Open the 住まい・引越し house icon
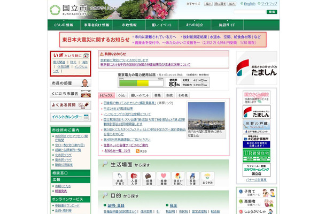The height and width of the screenshot is (214, 326). [178, 179]
